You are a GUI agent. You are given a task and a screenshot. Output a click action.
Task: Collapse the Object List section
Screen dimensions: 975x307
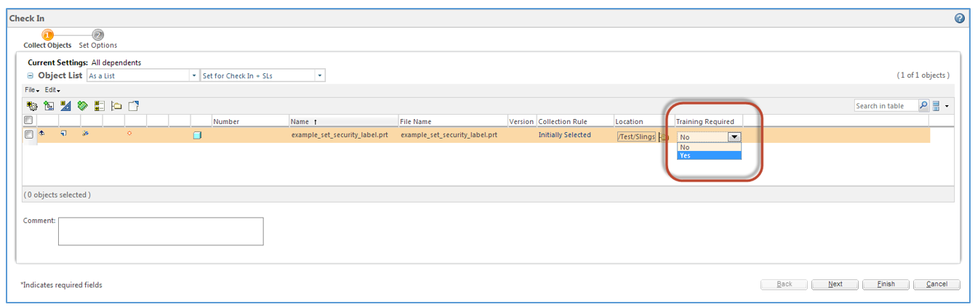pos(31,75)
